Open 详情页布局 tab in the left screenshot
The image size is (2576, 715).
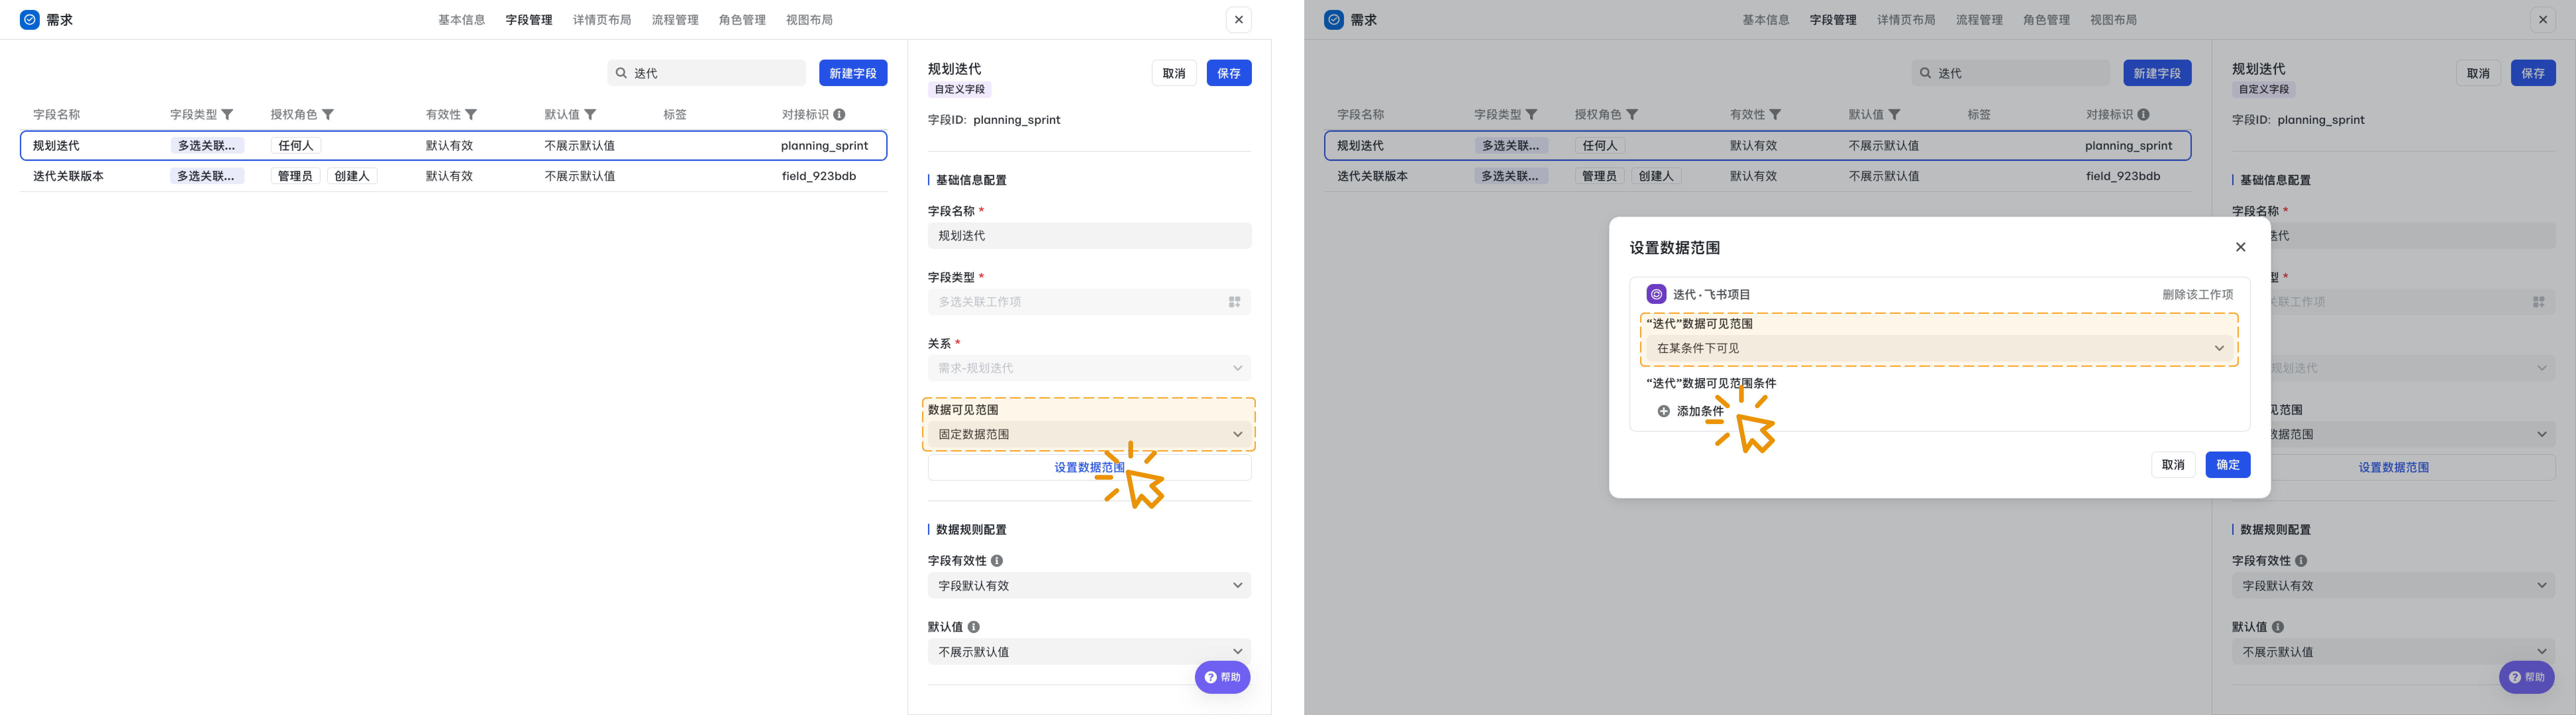[x=602, y=20]
